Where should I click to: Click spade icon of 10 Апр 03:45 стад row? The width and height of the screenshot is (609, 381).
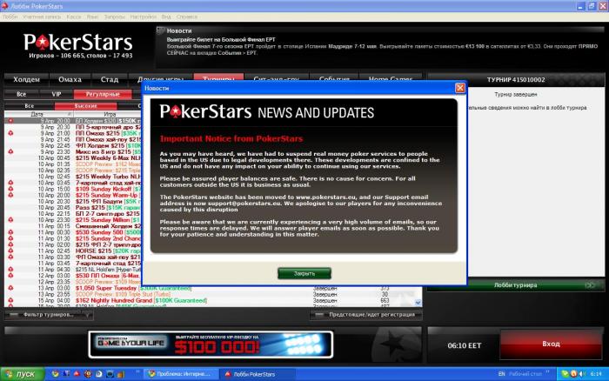pyautogui.click(x=10, y=183)
